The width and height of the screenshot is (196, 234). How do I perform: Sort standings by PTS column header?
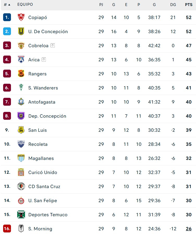[188, 5]
